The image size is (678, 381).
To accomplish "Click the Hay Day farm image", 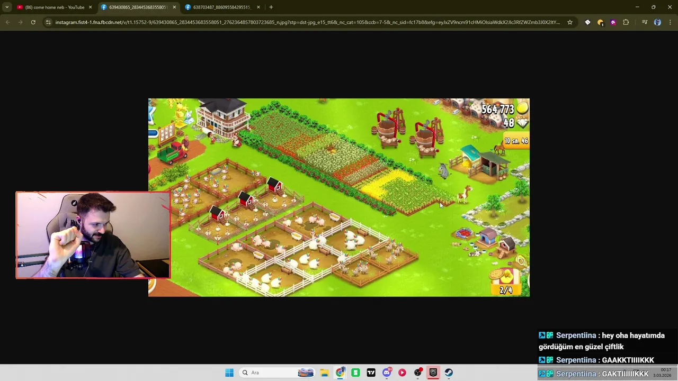I will 339,197.
